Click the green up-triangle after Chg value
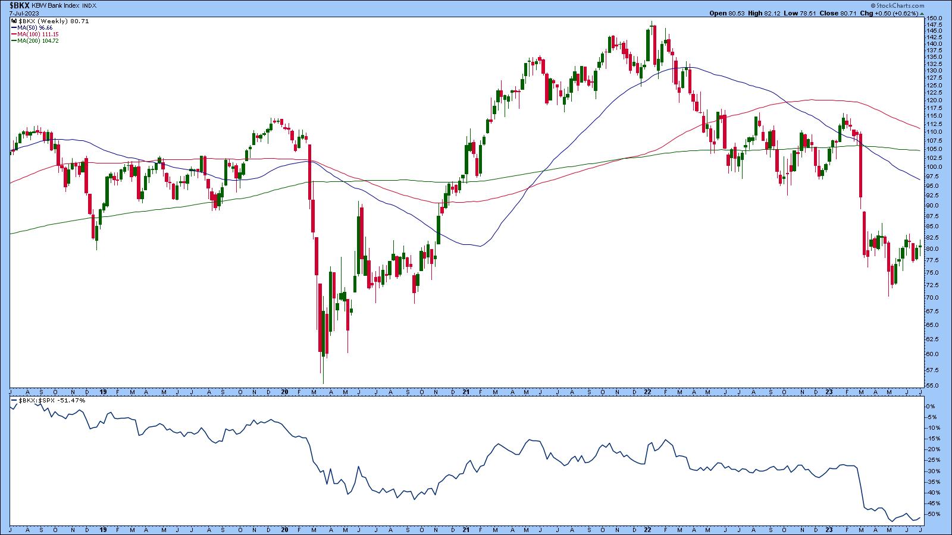952x535 pixels. click(922, 13)
